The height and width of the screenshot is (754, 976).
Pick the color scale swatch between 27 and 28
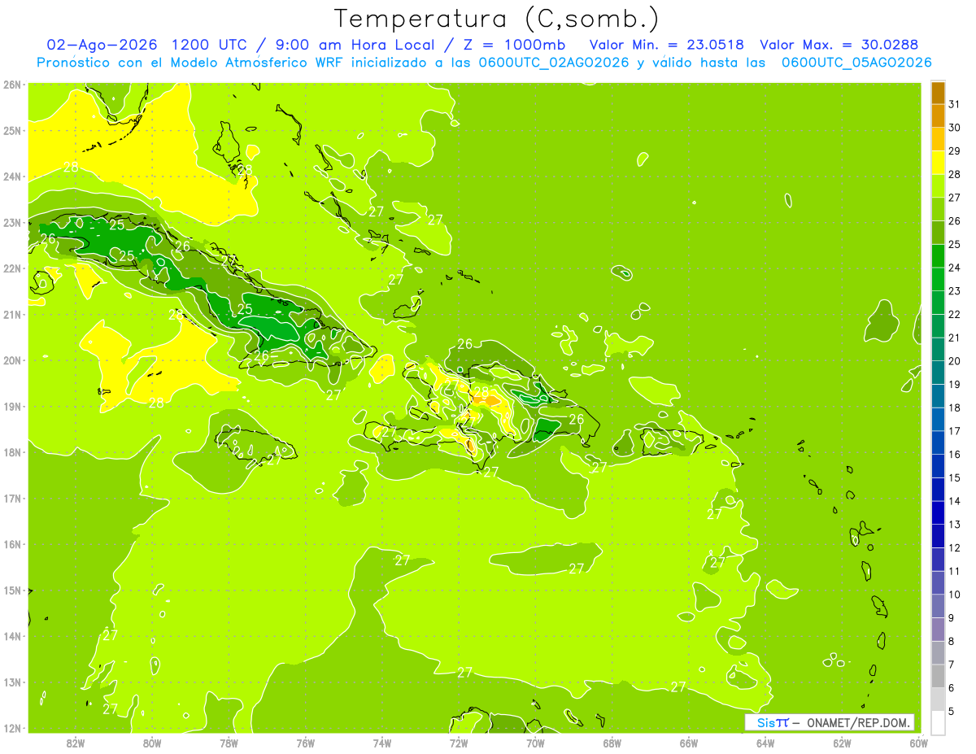pyautogui.click(x=938, y=185)
